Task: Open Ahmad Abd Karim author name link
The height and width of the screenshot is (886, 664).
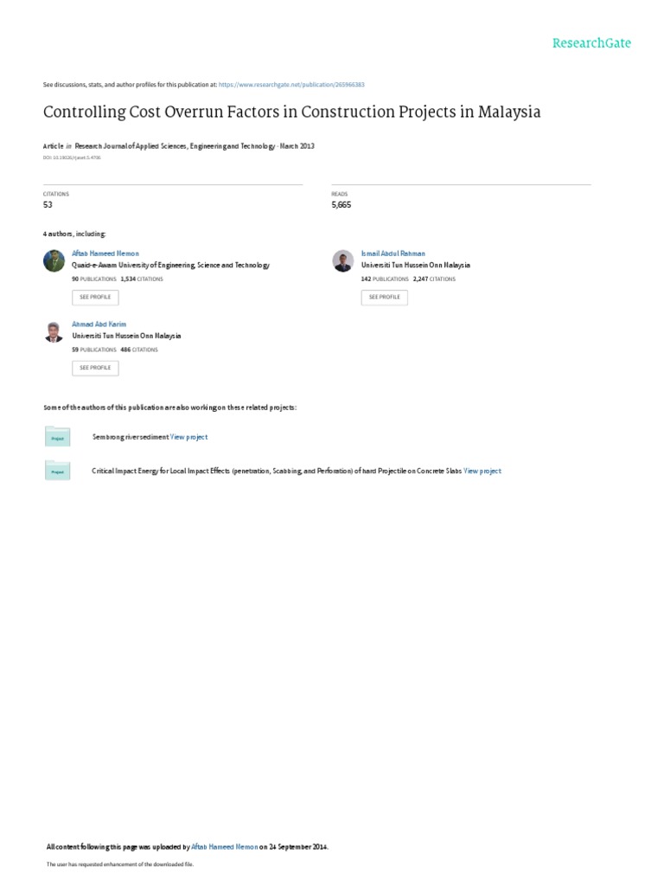Action: click(99, 324)
